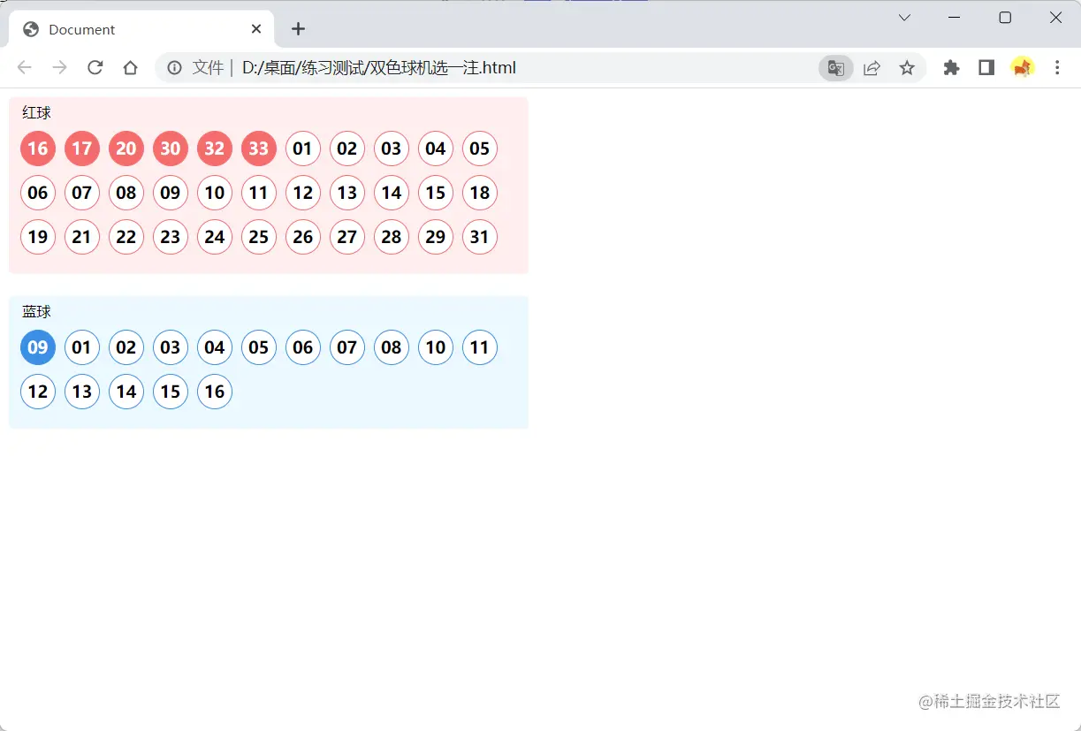Select blue ball 12
This screenshot has height=731, width=1081.
pos(38,392)
